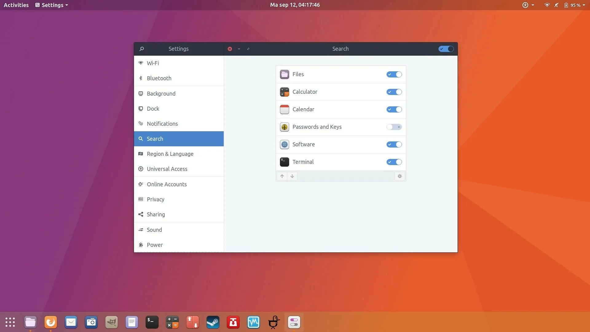Open Show Applications grid in dock
590x332 pixels.
coord(10,322)
